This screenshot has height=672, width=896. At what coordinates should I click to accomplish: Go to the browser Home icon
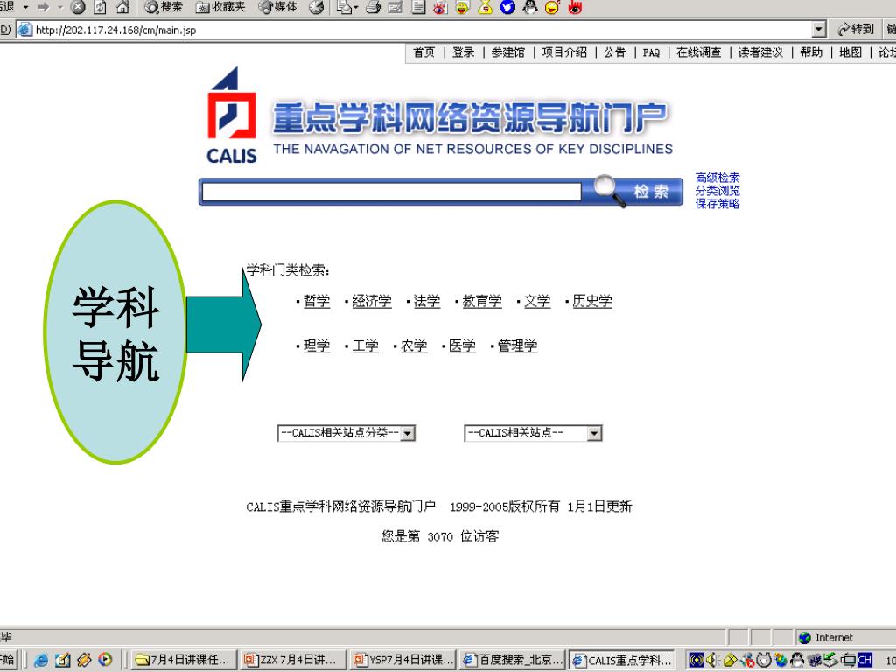pyautogui.click(x=122, y=7)
